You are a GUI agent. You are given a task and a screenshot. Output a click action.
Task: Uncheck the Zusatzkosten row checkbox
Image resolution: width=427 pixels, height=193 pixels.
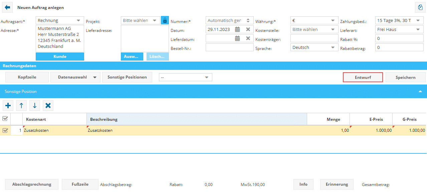5,130
